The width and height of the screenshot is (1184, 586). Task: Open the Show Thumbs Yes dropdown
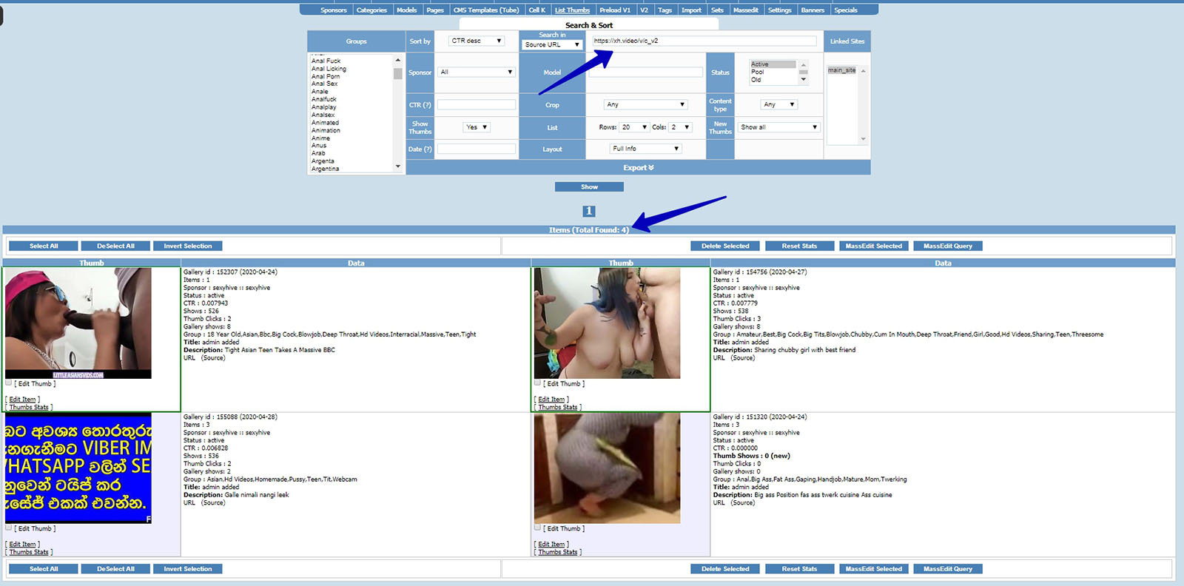(477, 127)
